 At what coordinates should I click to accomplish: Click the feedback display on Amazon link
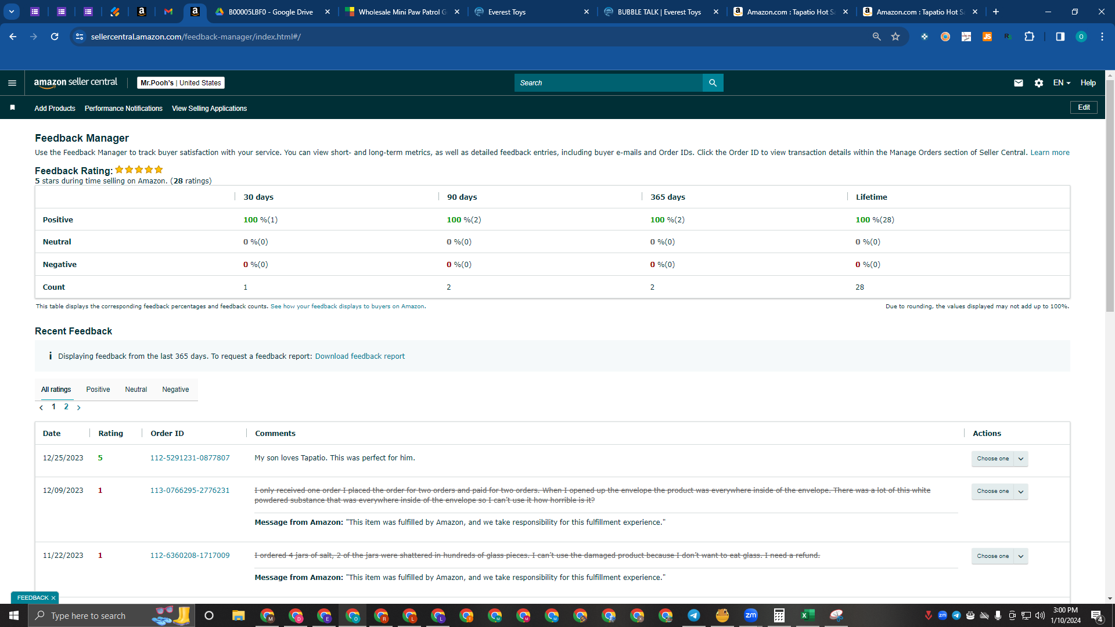pos(347,307)
